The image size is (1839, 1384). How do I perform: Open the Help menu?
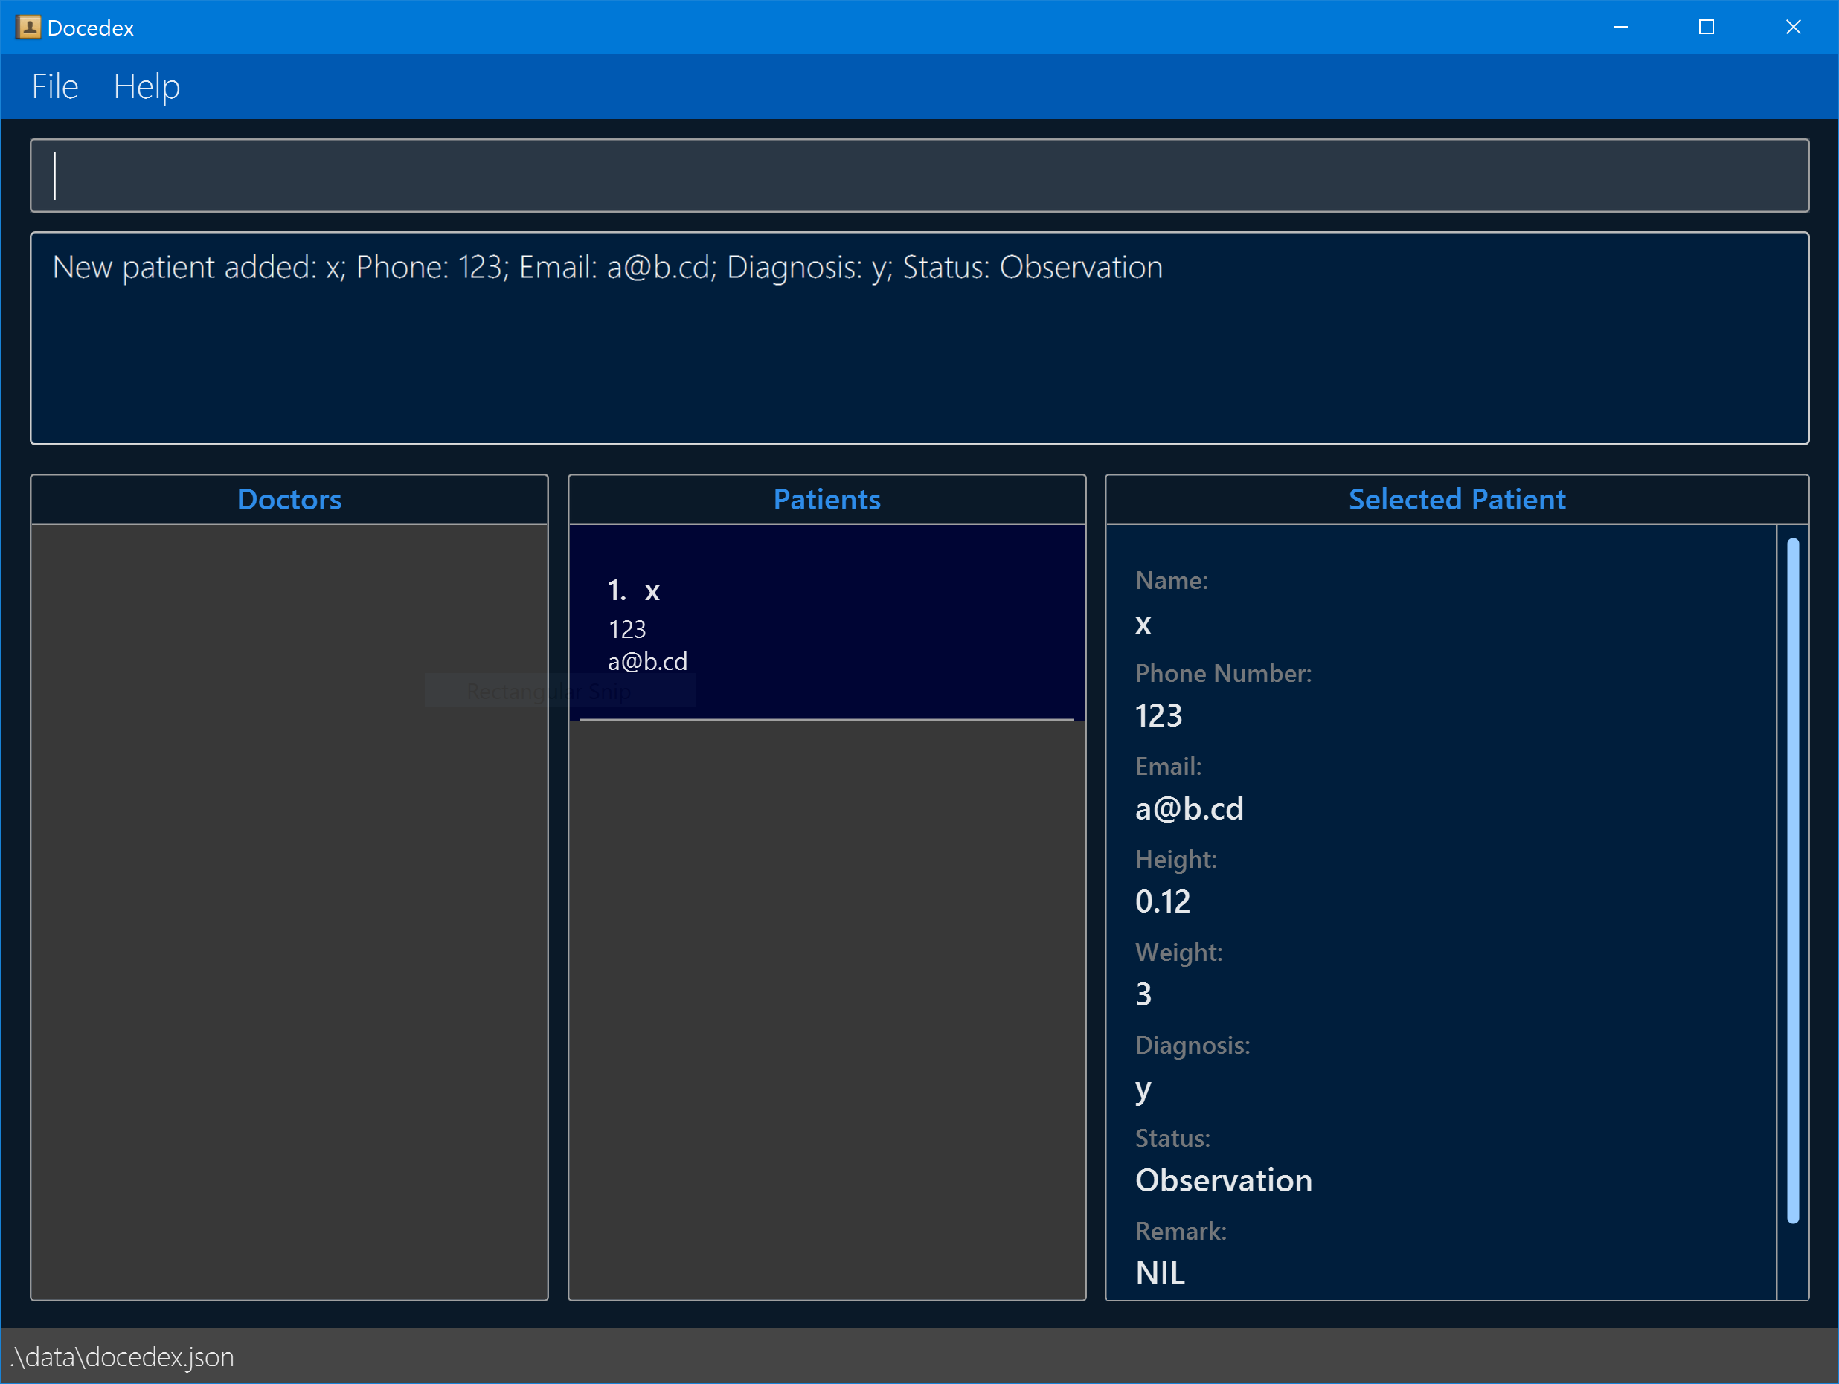[147, 87]
